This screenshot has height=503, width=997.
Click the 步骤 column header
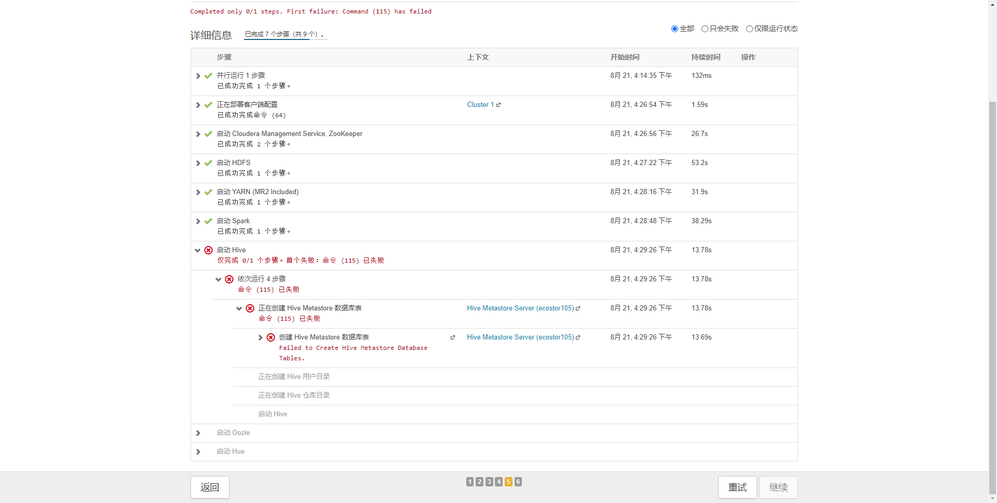pyautogui.click(x=224, y=57)
